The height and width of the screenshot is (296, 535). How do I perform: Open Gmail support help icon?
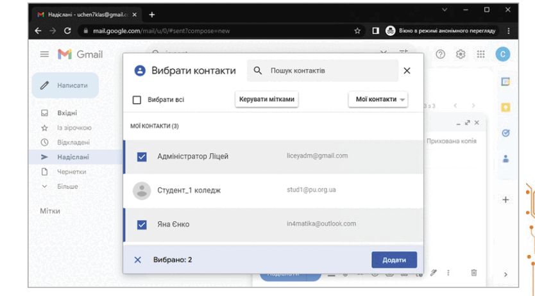(440, 54)
